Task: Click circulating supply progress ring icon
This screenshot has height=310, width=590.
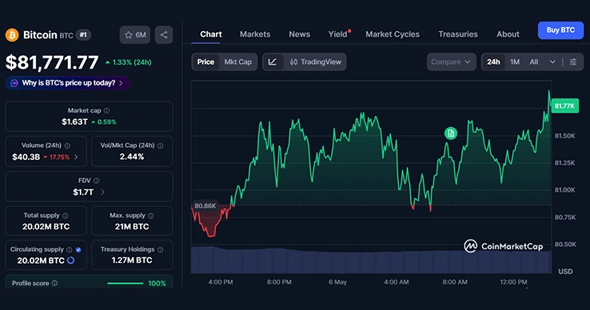Action: coord(70,260)
